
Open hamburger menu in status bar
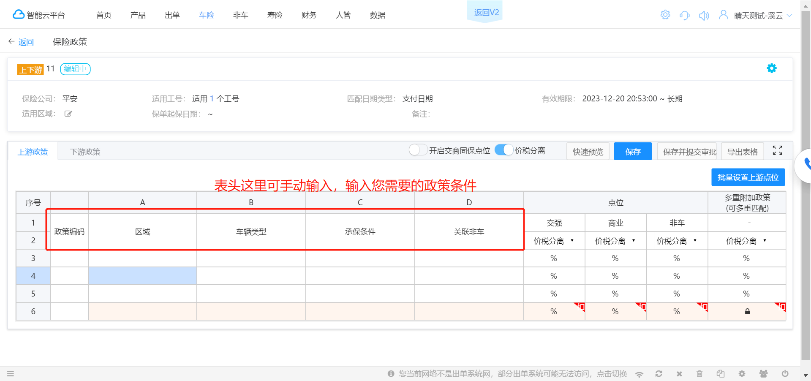point(11,374)
